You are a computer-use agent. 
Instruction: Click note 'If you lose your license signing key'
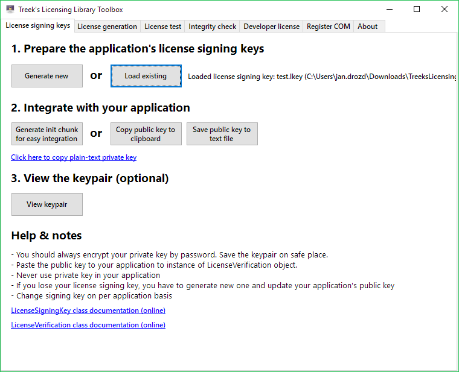(x=202, y=286)
